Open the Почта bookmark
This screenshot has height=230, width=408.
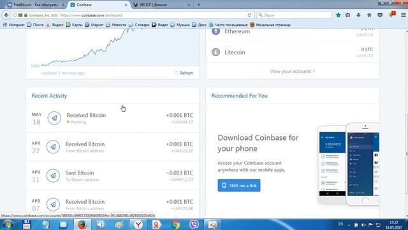click(36, 25)
